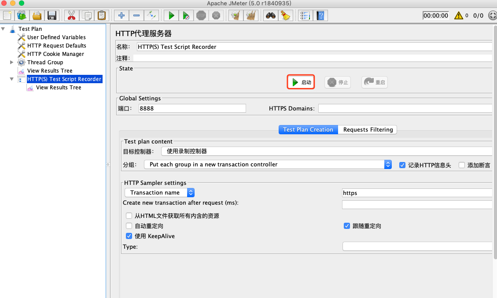
Task: Click the Expand all plus icon
Action: (121, 15)
